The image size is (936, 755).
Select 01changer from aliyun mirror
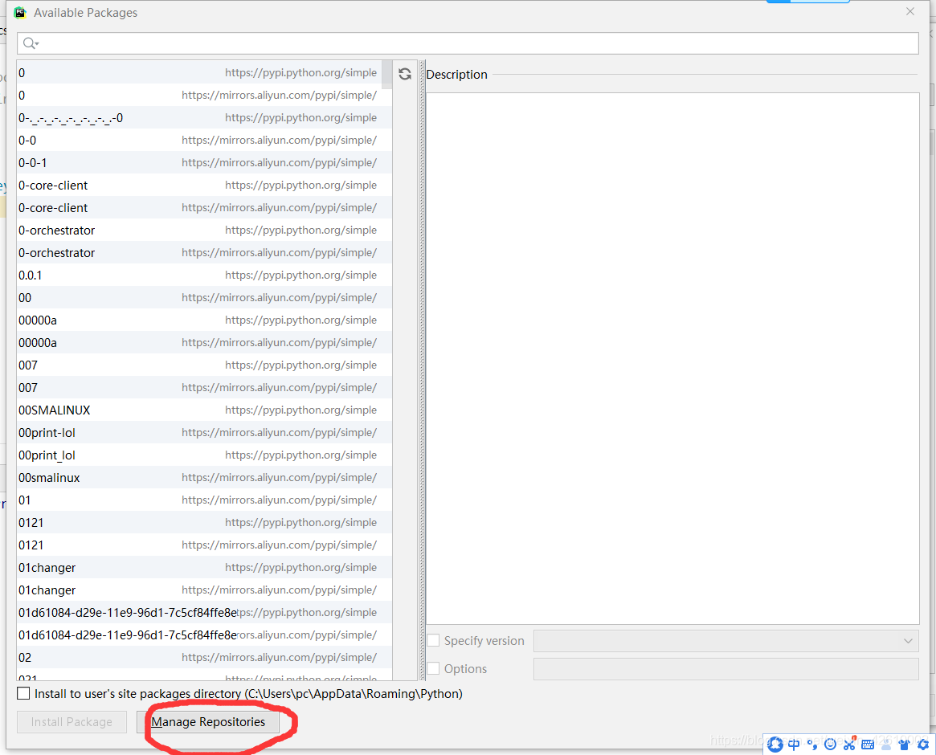[204, 590]
